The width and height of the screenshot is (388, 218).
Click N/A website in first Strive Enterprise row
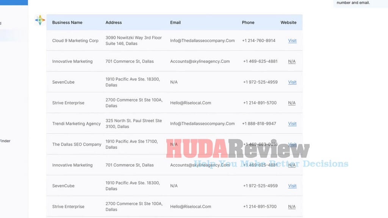(x=292, y=103)
